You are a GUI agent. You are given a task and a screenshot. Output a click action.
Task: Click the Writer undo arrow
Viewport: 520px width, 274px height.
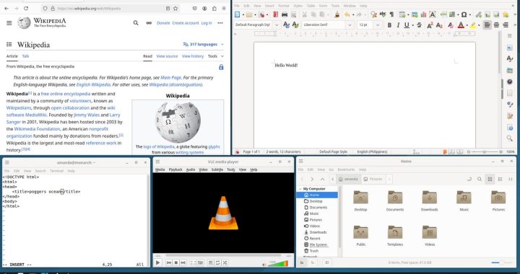[347, 14]
